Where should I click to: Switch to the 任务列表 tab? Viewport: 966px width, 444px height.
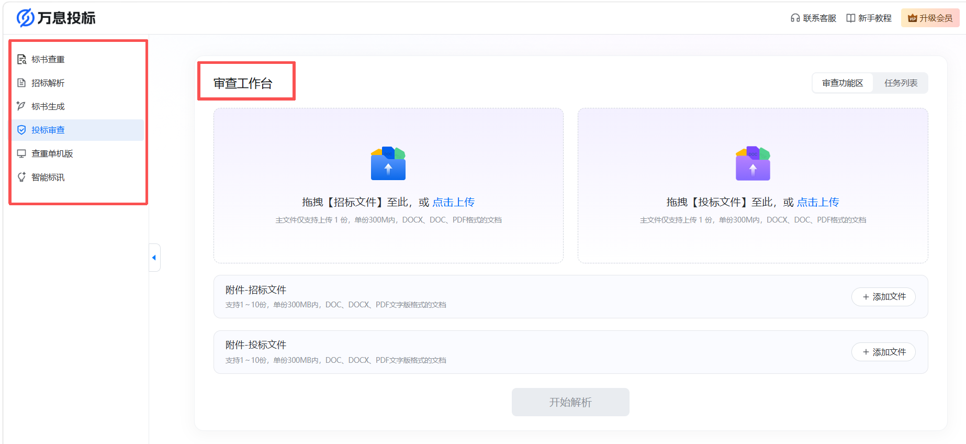pos(901,83)
